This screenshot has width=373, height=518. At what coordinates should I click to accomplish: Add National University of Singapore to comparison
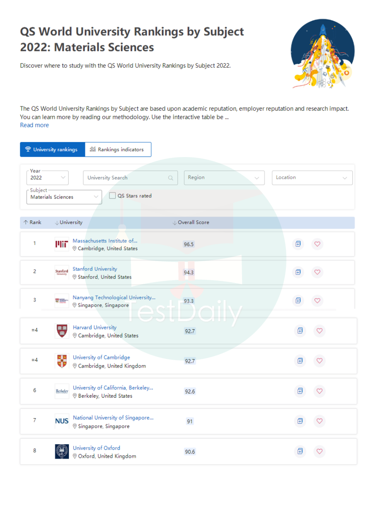300,421
